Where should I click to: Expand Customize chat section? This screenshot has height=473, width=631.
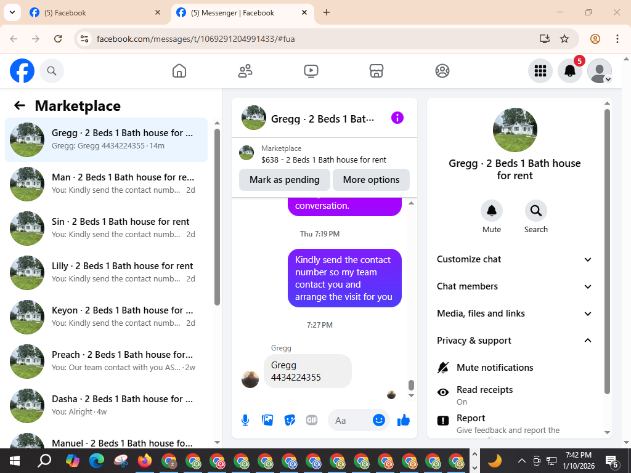pos(514,259)
